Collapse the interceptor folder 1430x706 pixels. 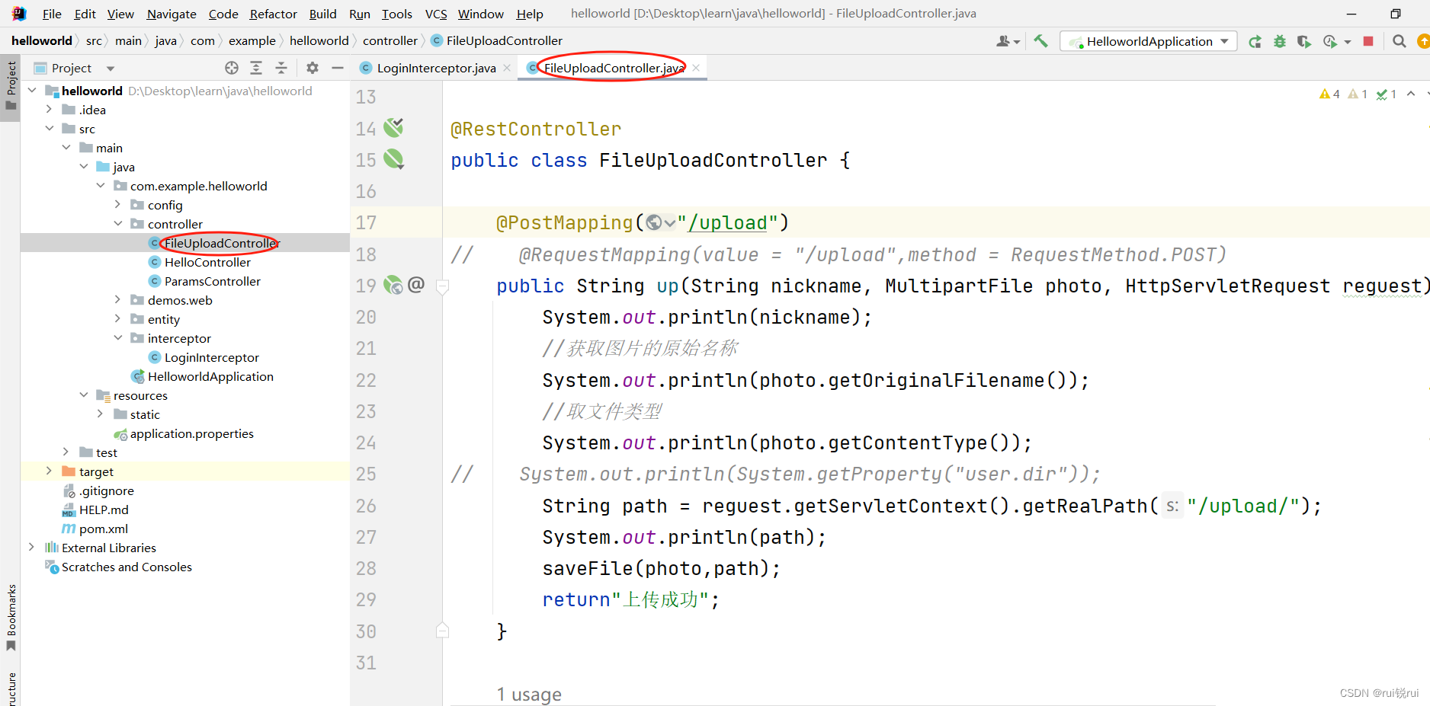pos(117,337)
